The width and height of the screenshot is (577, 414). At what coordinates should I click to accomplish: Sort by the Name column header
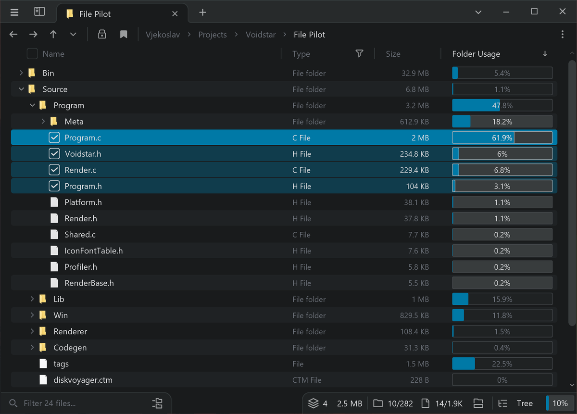53,54
